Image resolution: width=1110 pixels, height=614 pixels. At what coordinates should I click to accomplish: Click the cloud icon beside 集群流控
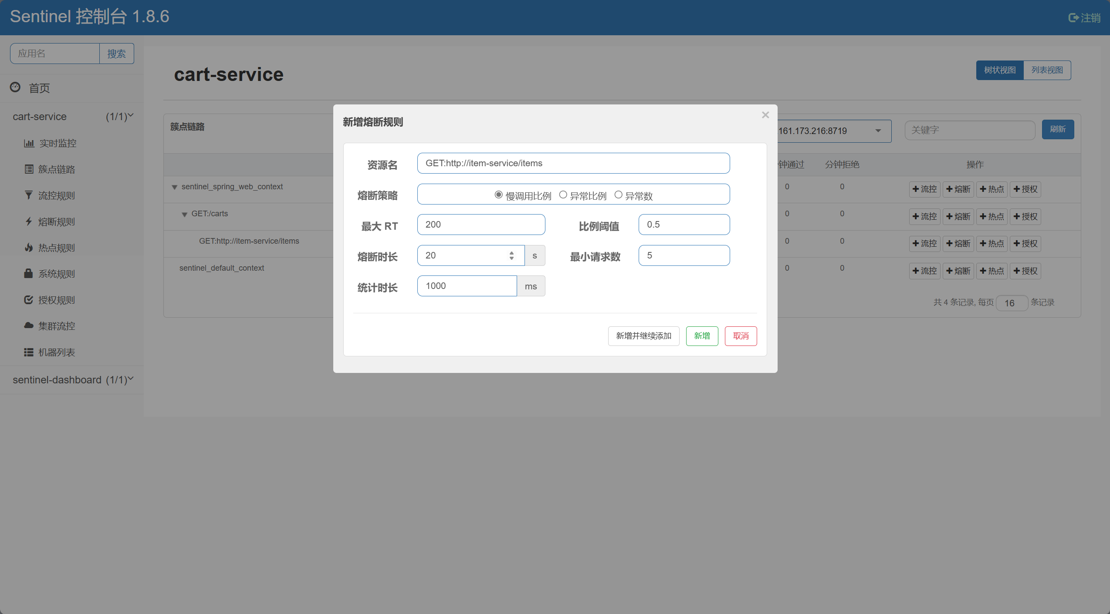tap(29, 325)
